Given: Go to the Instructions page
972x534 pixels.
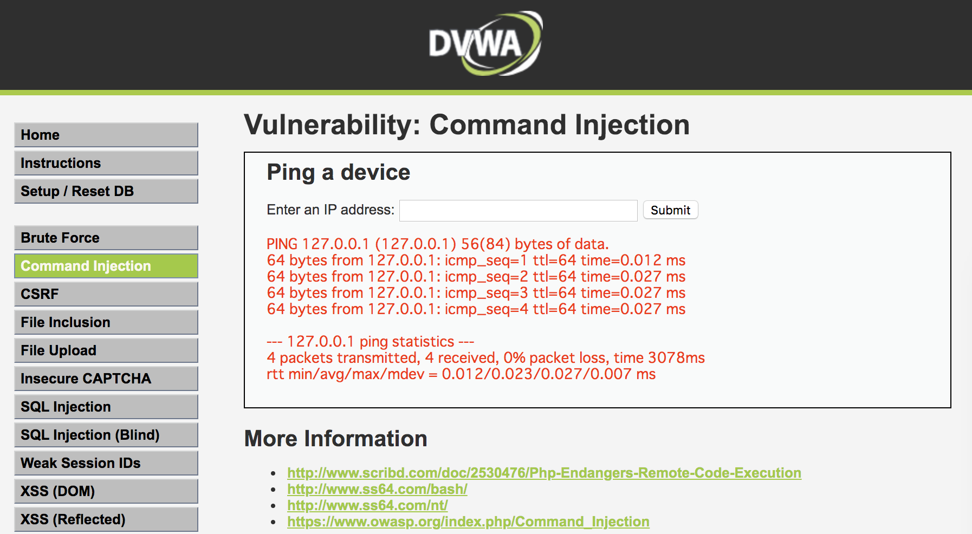Looking at the screenshot, I should pyautogui.click(x=106, y=163).
